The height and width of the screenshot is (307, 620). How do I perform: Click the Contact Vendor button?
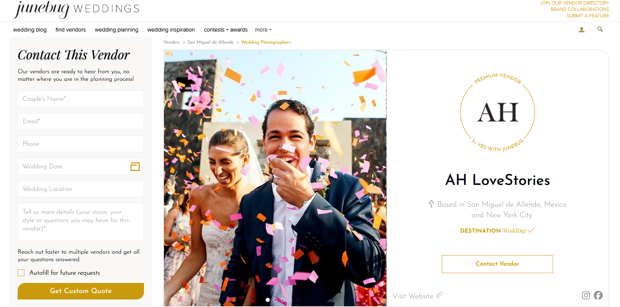coord(497,264)
